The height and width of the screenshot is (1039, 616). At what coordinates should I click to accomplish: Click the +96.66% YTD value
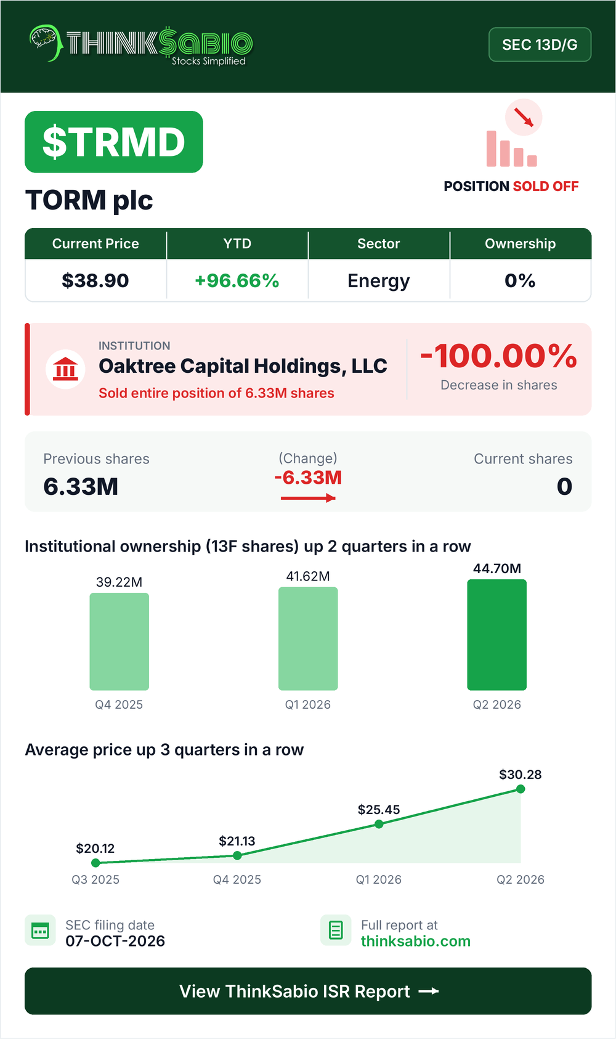point(237,280)
